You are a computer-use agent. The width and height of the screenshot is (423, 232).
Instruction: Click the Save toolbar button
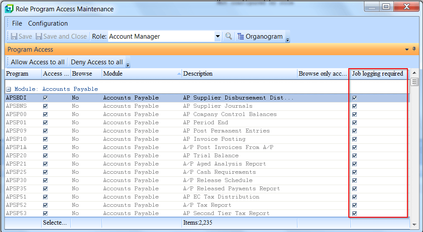tap(22, 36)
